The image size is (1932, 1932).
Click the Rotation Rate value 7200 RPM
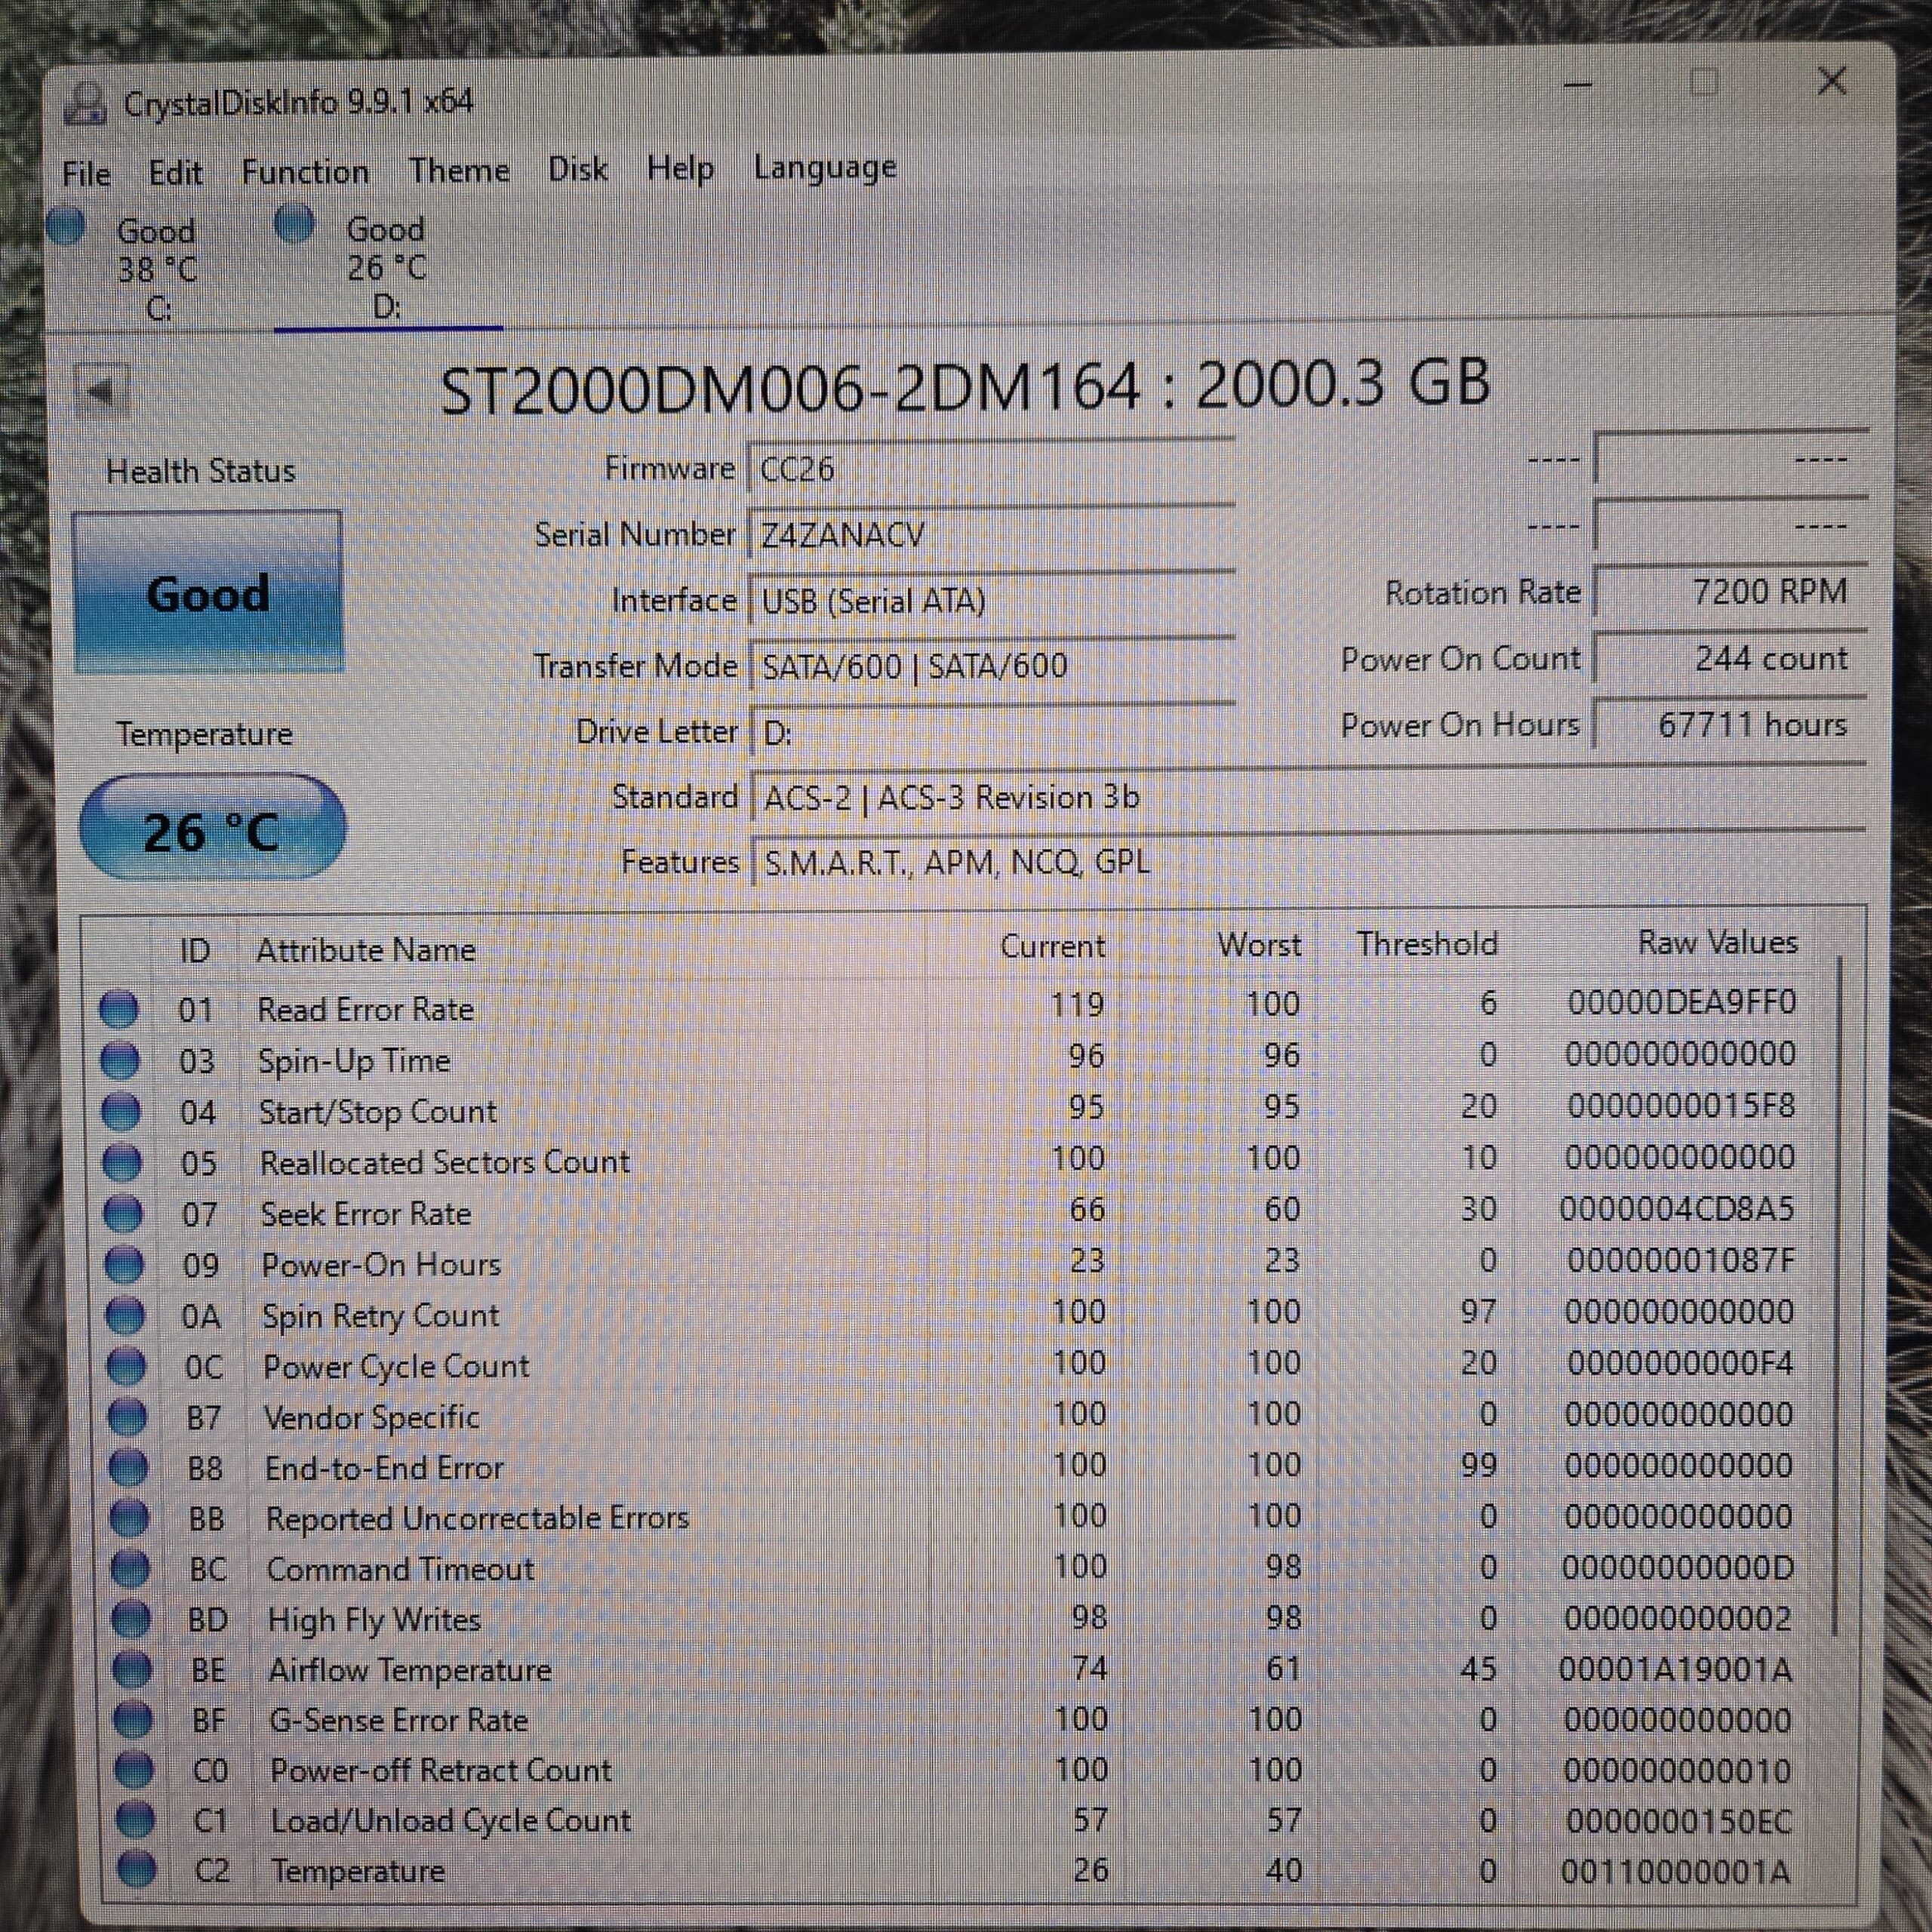(x=1731, y=591)
